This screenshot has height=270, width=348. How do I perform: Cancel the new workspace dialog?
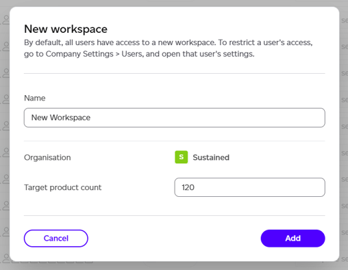point(56,239)
